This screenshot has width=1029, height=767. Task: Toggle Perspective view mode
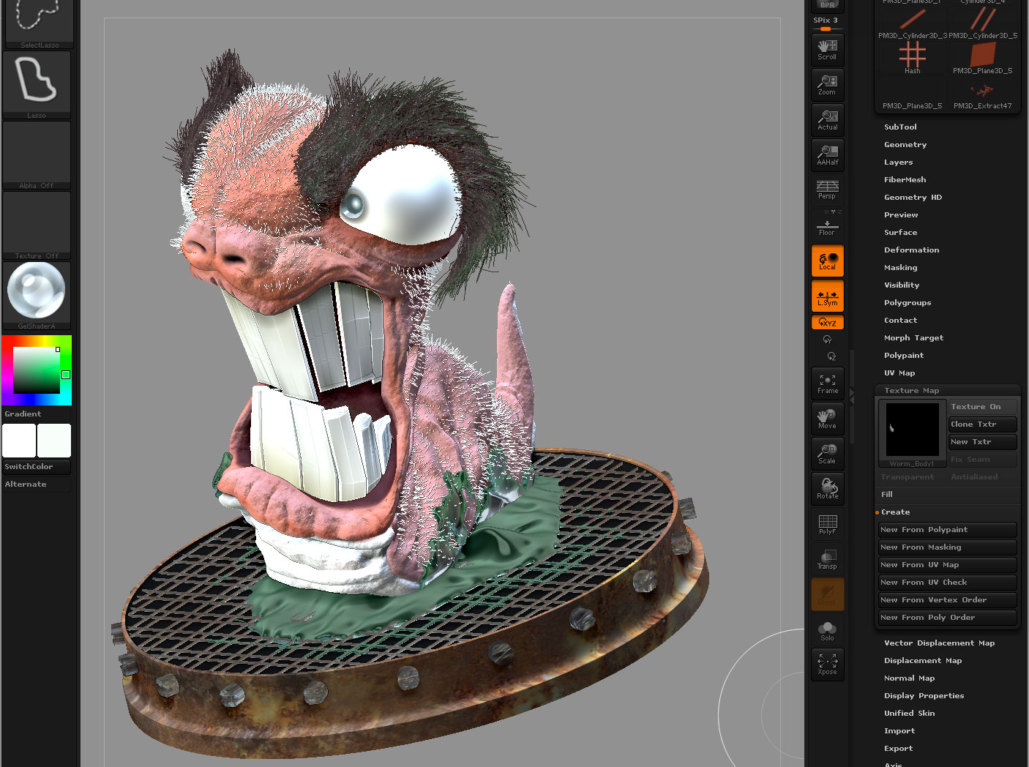click(x=827, y=190)
